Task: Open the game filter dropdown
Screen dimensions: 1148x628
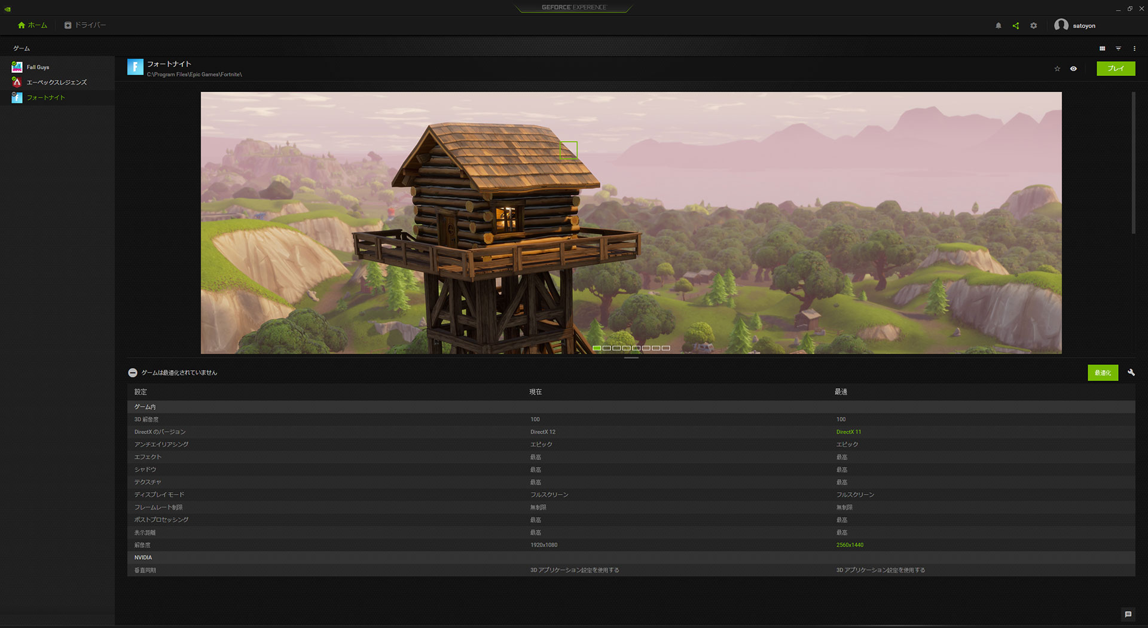Action: coord(1118,48)
